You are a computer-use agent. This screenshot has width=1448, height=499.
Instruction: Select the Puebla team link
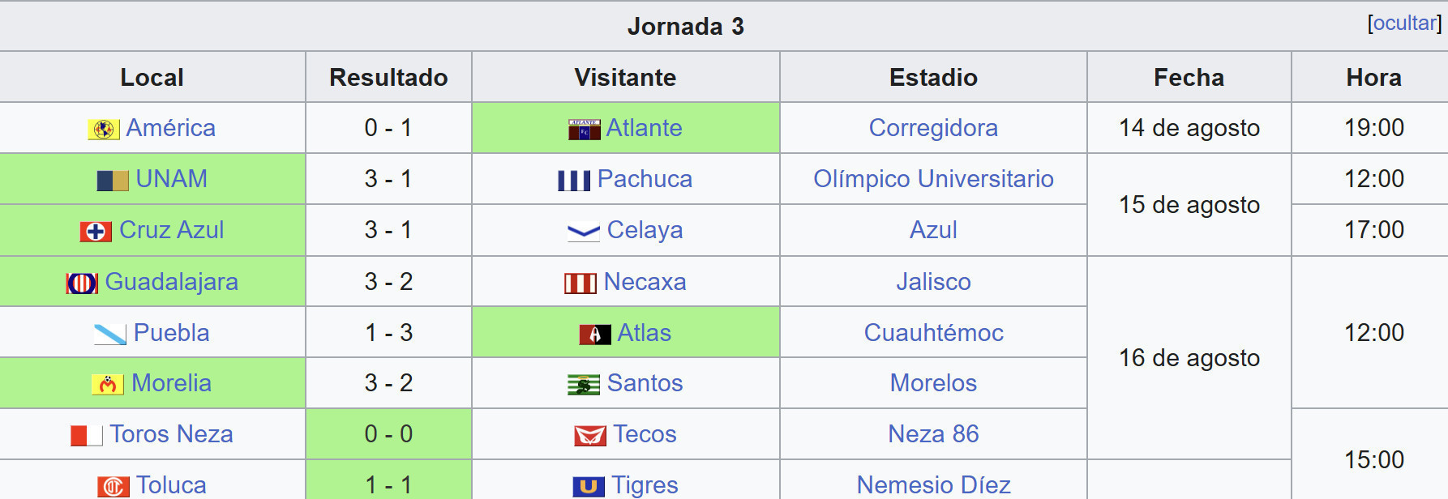pos(171,333)
